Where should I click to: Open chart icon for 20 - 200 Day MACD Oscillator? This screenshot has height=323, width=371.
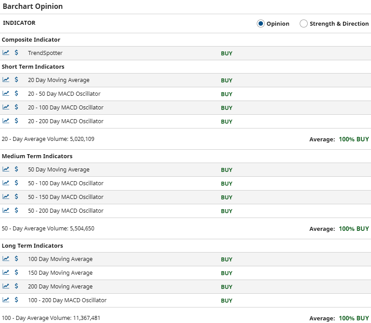click(6, 121)
